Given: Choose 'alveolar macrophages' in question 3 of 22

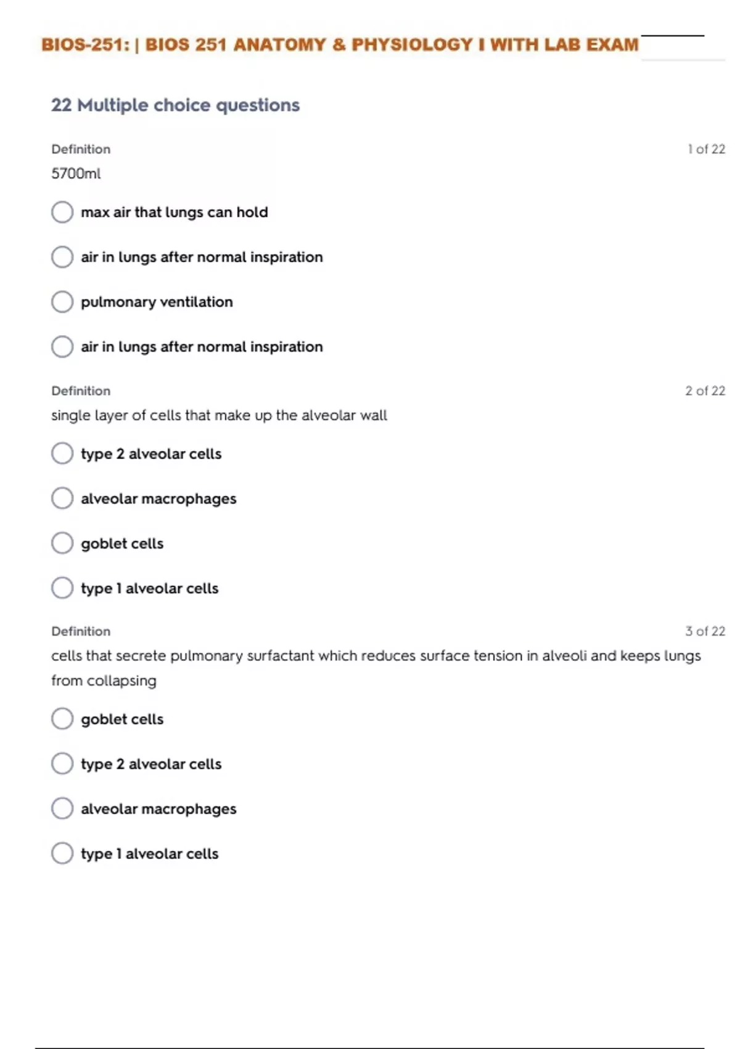Looking at the screenshot, I should pyautogui.click(x=62, y=808).
